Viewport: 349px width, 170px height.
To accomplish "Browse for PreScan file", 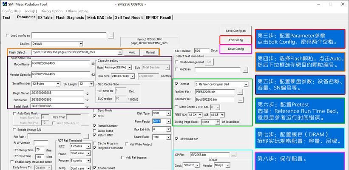I will (245, 70).
